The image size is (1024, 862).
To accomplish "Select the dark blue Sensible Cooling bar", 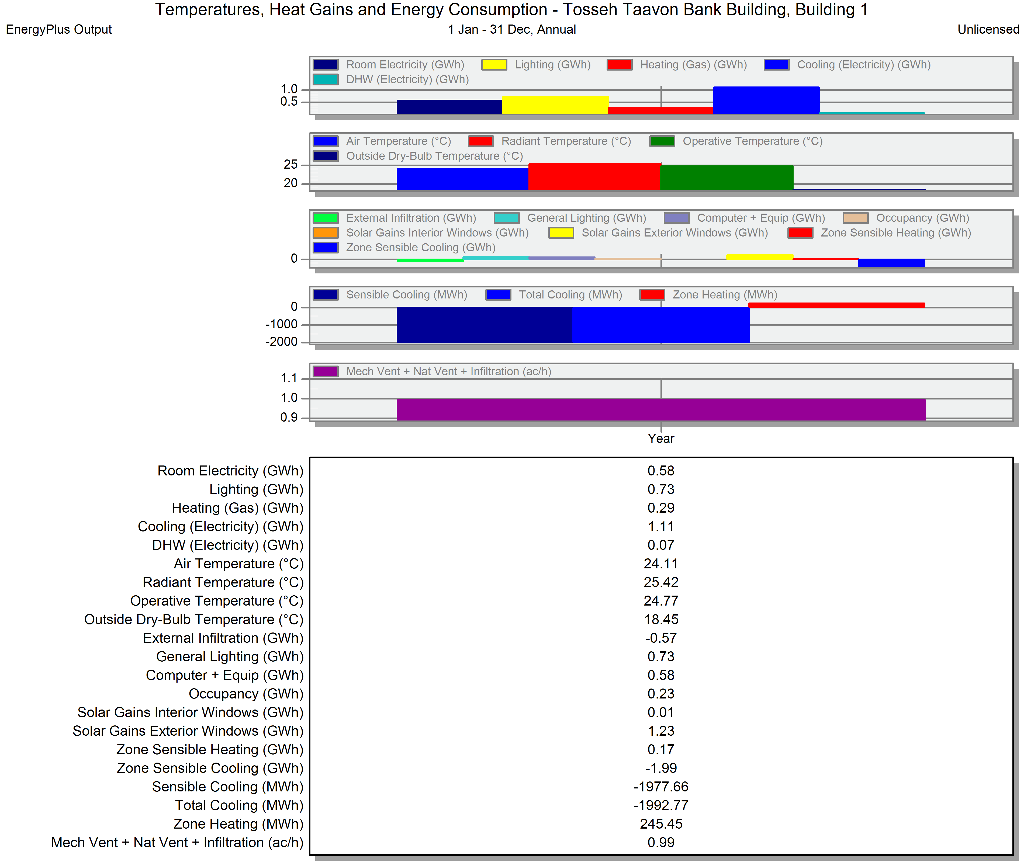I will click(x=485, y=325).
